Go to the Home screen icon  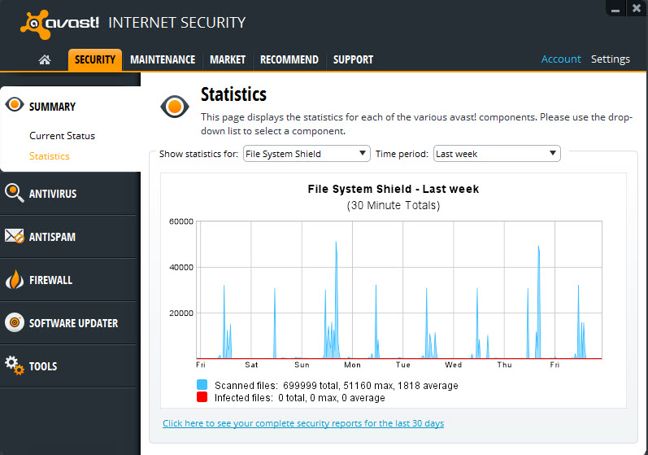[45, 59]
